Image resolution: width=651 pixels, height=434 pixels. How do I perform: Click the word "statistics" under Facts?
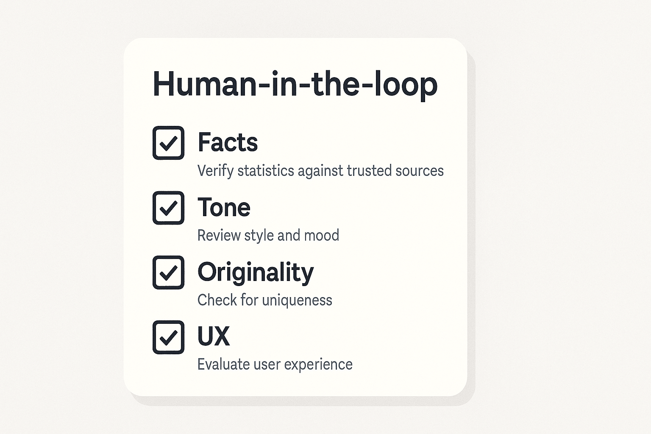266,171
